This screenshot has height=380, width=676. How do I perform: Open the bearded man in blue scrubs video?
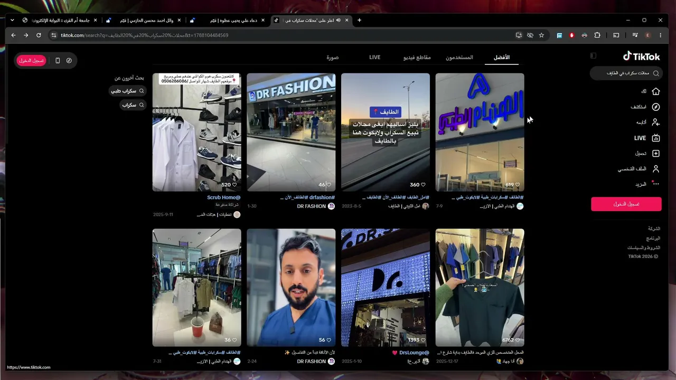click(291, 287)
